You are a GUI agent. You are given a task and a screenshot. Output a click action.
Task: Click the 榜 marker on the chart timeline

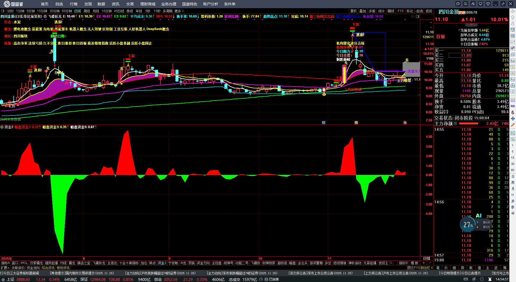tap(356, 123)
